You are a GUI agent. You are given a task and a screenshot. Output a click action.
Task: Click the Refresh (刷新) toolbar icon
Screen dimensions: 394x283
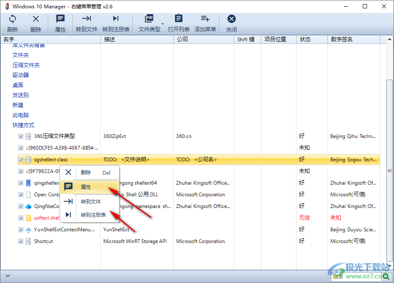[12, 23]
